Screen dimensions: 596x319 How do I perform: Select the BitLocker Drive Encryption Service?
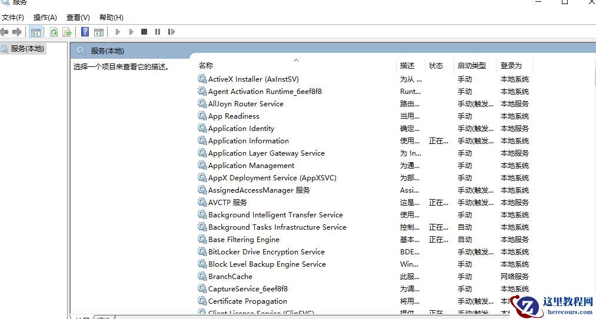click(267, 252)
